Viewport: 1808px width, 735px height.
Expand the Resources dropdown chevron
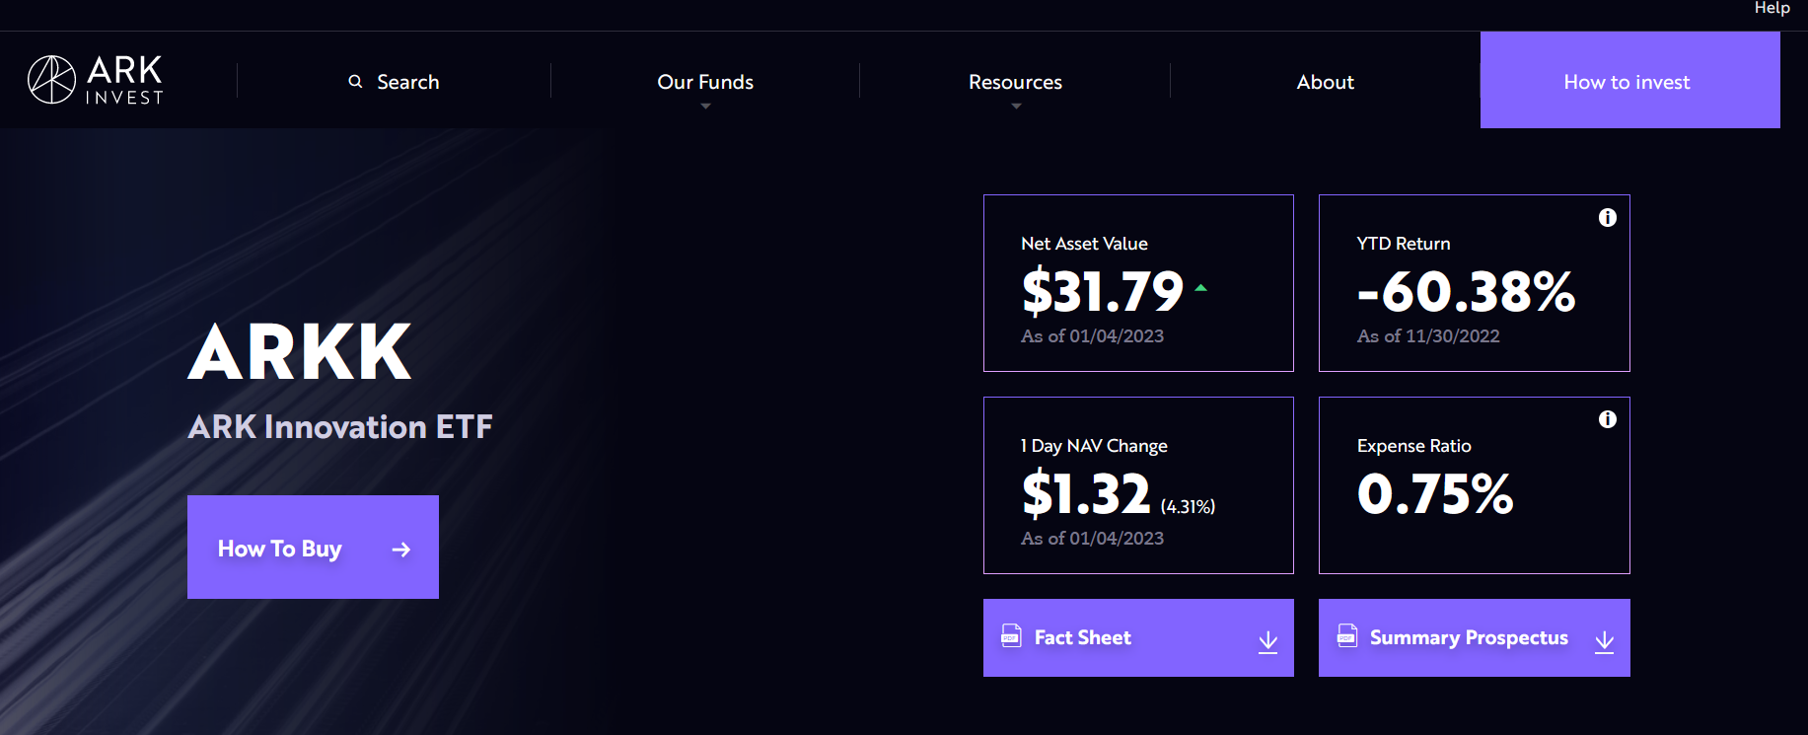click(x=1016, y=107)
